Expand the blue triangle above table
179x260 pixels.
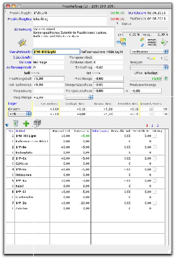click(7, 125)
